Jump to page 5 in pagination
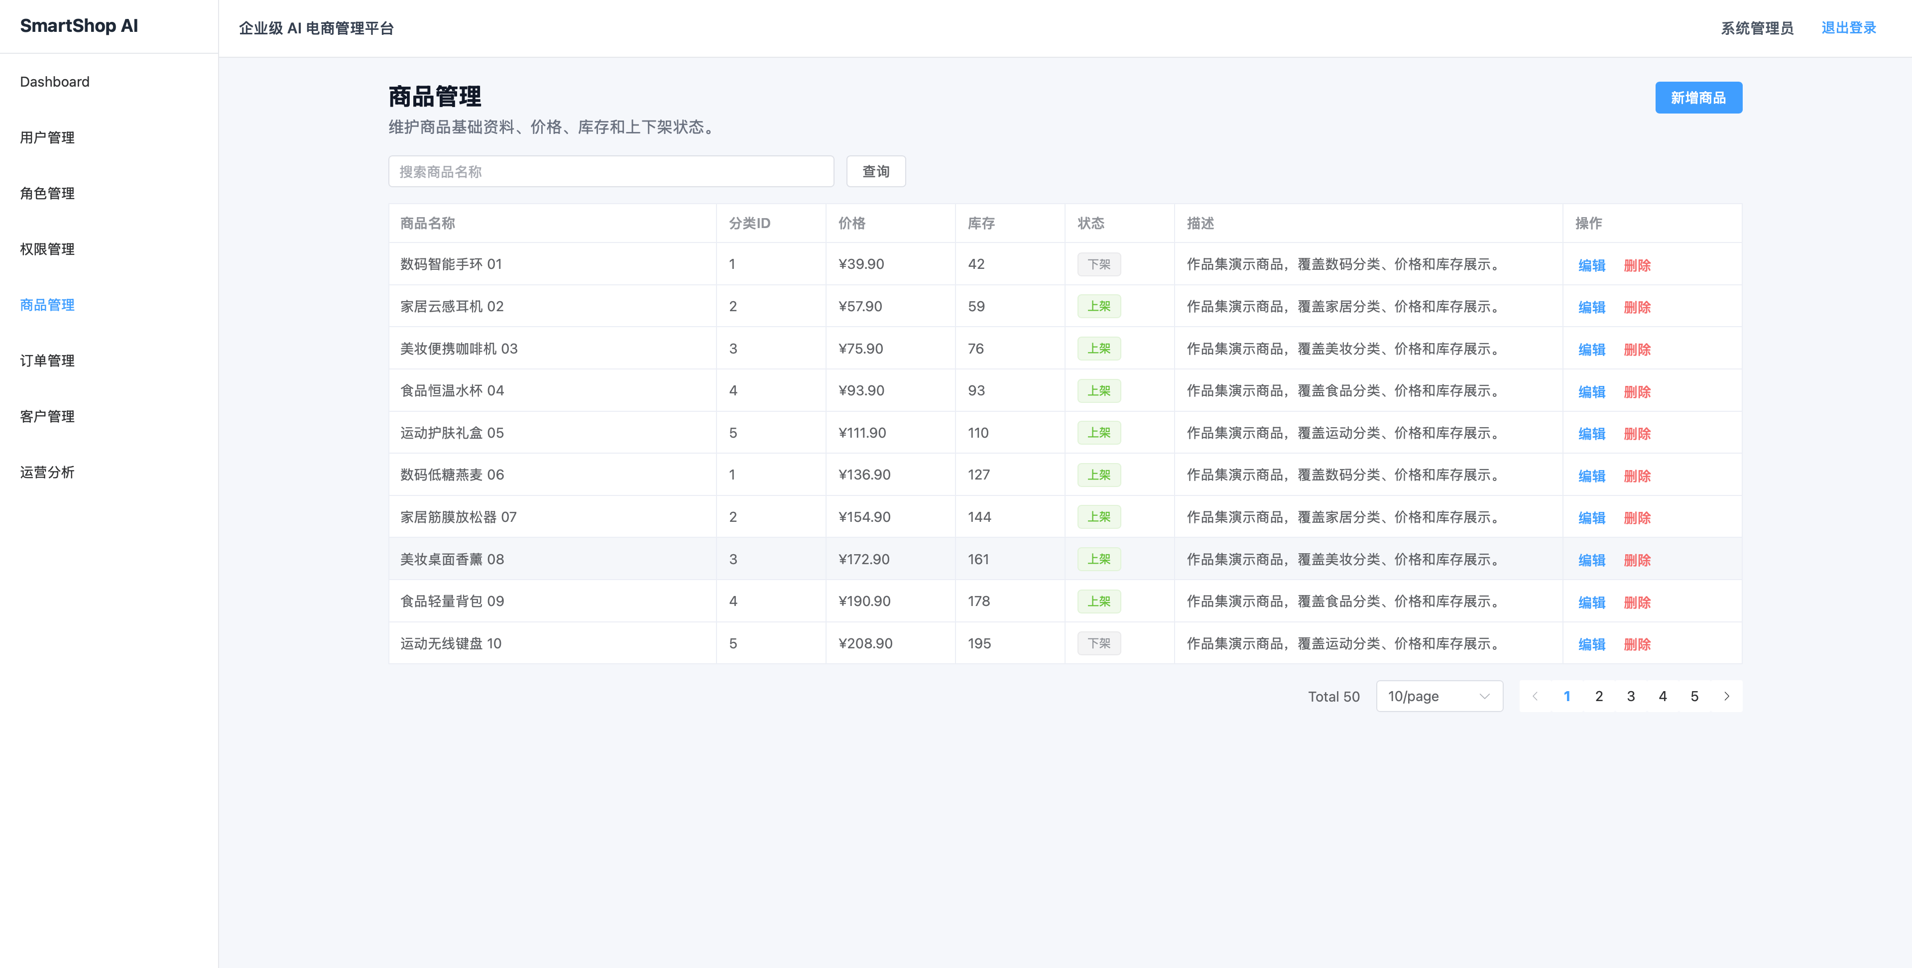Viewport: 1912px width, 968px height. coord(1694,696)
